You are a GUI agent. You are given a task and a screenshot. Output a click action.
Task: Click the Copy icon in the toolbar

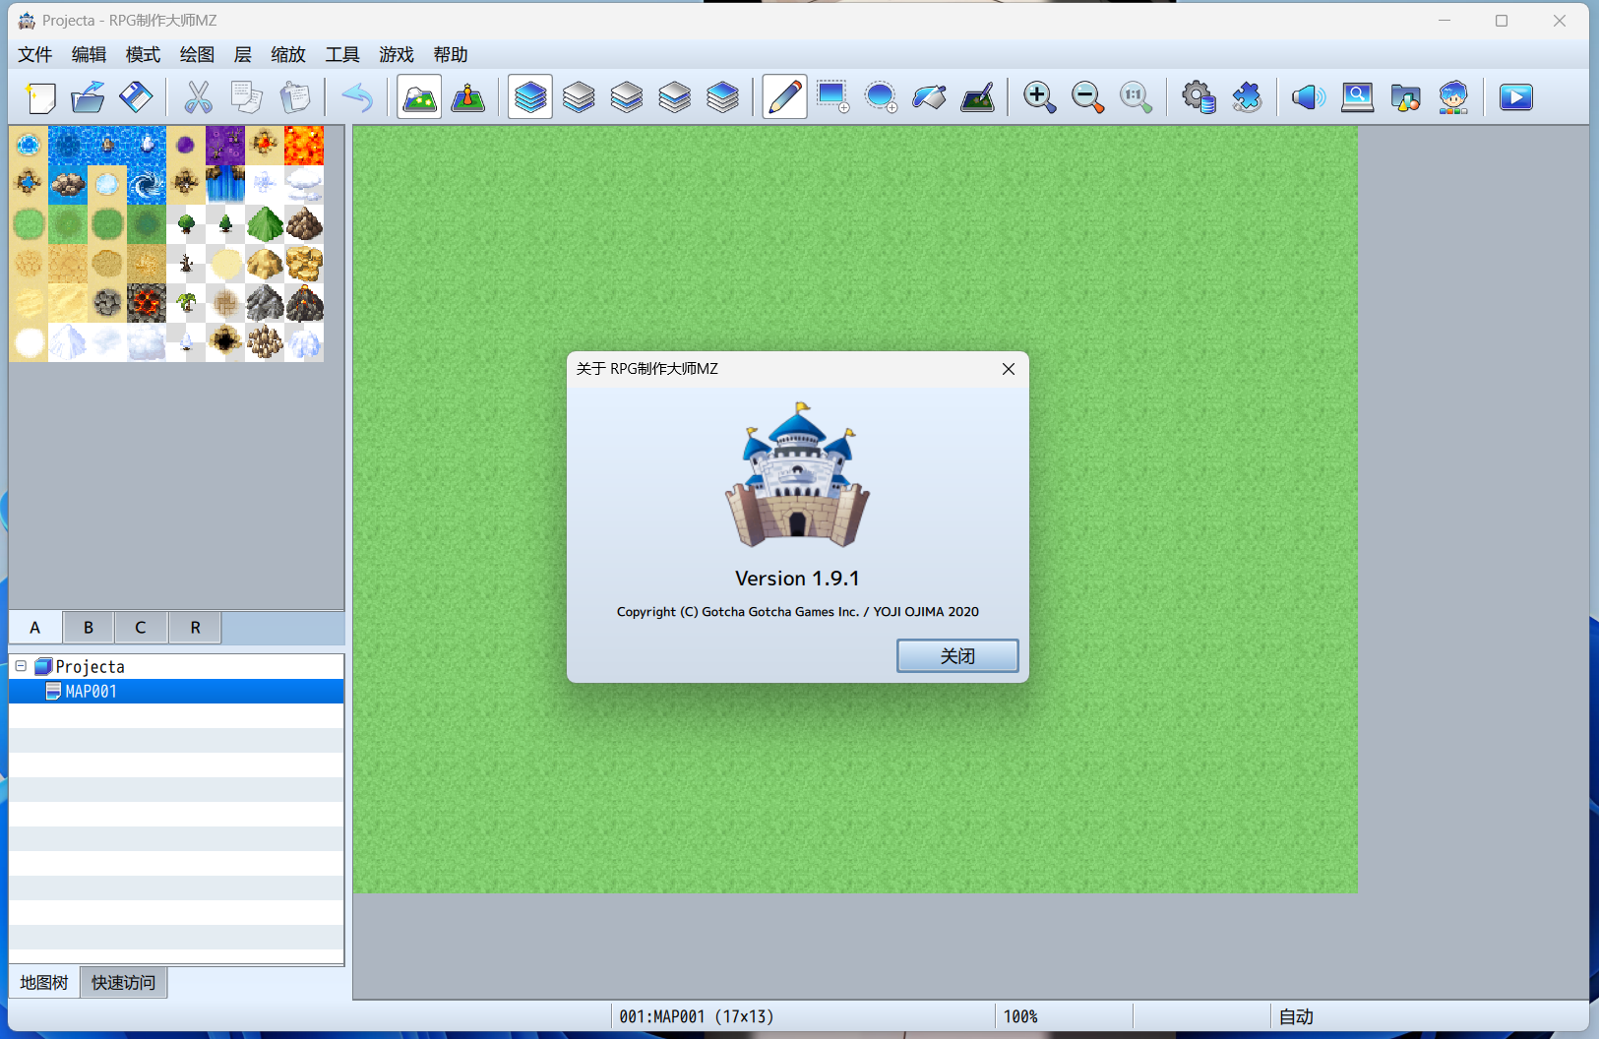pyautogui.click(x=246, y=97)
